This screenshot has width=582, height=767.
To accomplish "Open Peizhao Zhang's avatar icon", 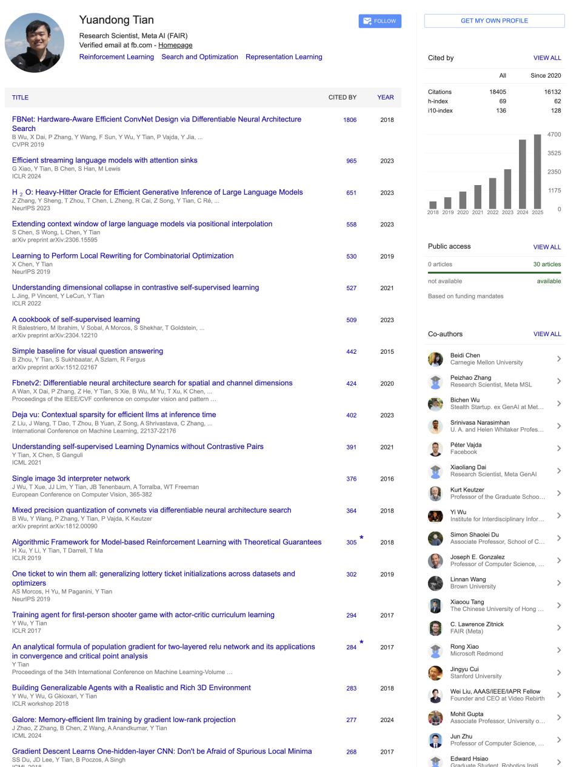I will click(435, 382).
